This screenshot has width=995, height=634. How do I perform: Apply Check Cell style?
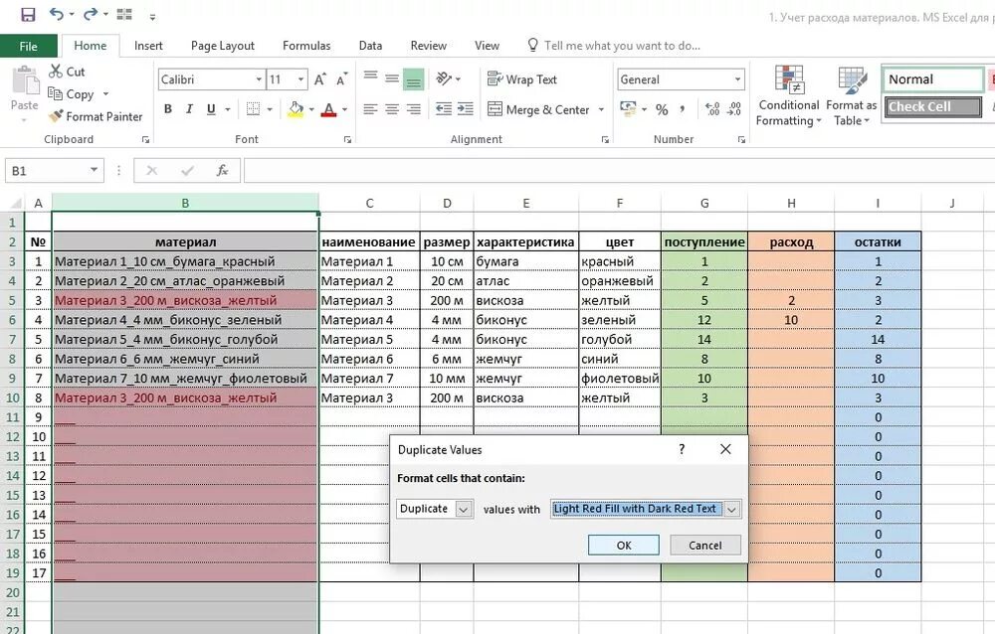point(932,106)
